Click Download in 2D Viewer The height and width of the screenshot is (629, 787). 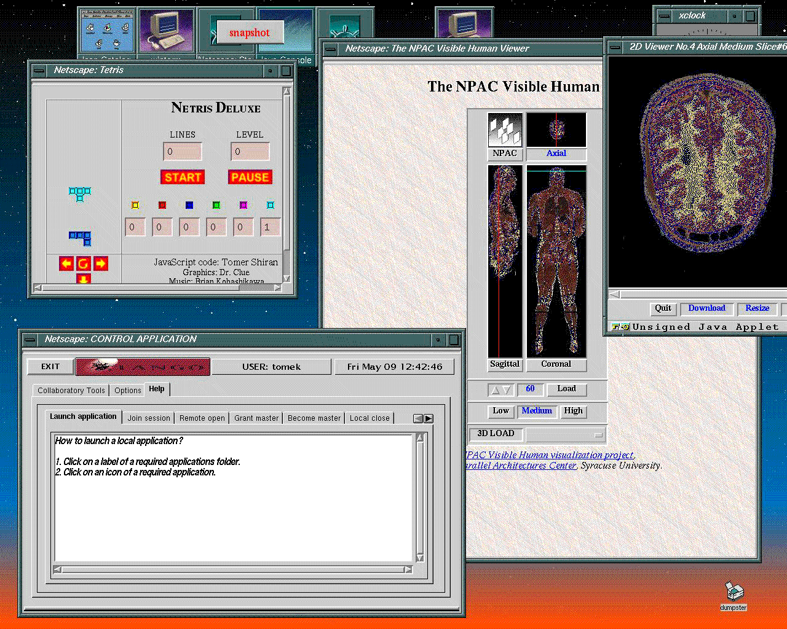pos(707,308)
